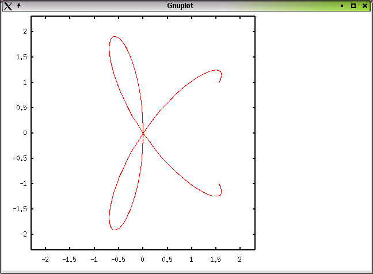The height and width of the screenshot is (274, 373).
Task: Click the x-axis tick label 2
Action: [x=240, y=260]
